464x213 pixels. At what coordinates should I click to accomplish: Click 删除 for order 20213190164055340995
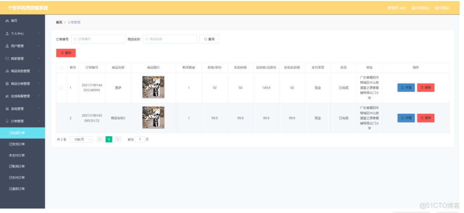click(426, 88)
